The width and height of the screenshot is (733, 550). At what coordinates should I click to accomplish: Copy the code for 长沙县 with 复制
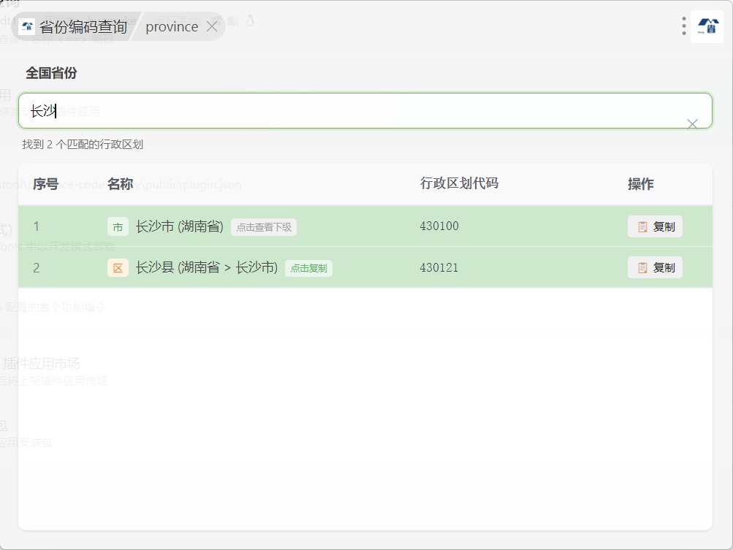click(655, 268)
